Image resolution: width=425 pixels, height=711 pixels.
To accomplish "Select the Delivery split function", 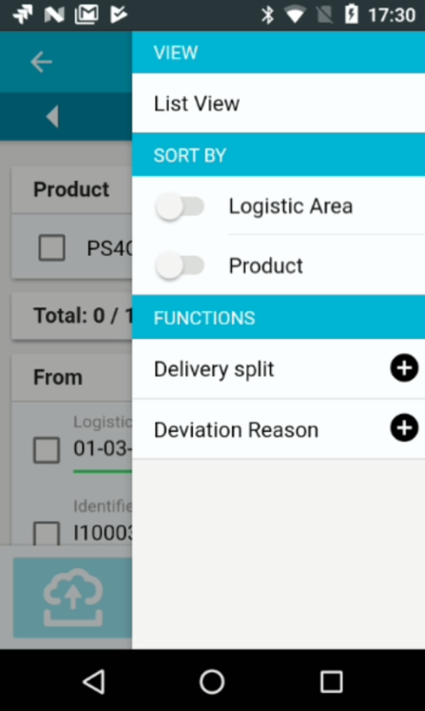I will [x=279, y=368].
